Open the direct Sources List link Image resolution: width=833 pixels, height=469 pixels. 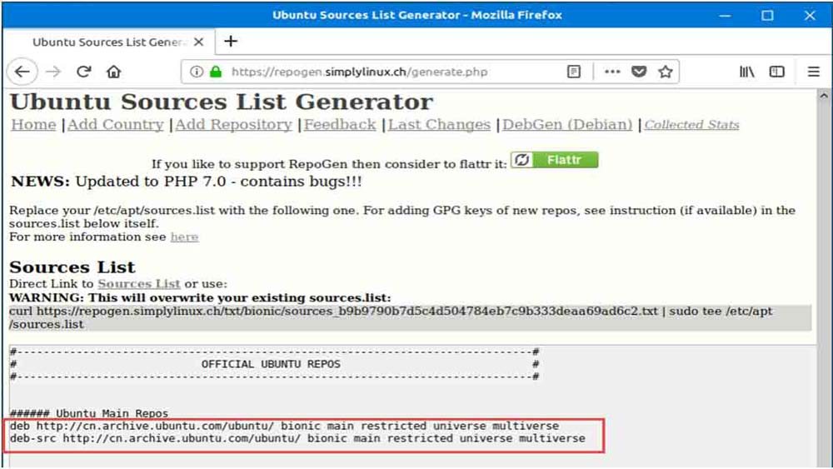tap(138, 283)
